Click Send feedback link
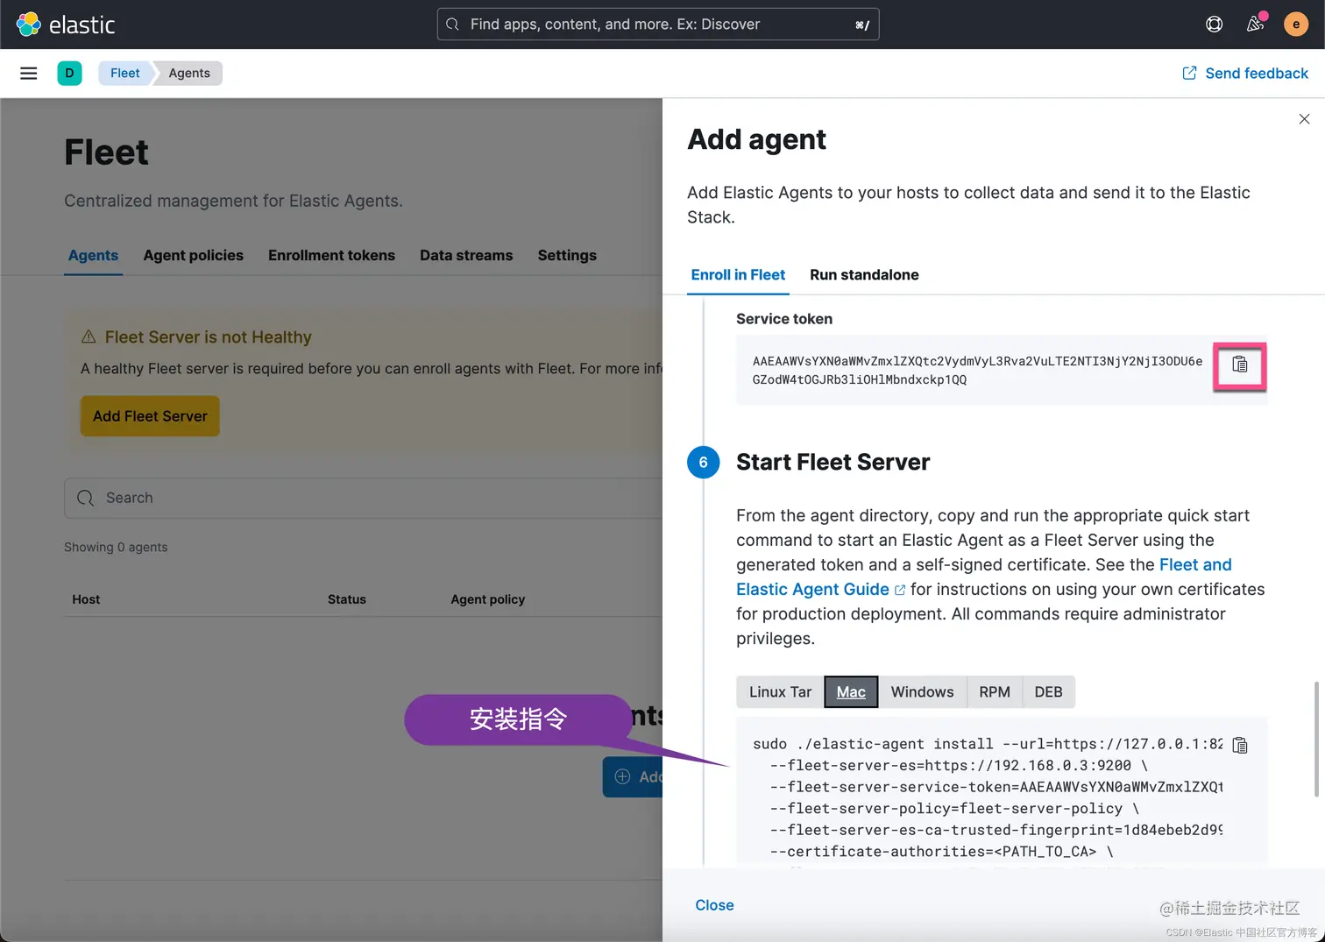1325x942 pixels. (1245, 74)
